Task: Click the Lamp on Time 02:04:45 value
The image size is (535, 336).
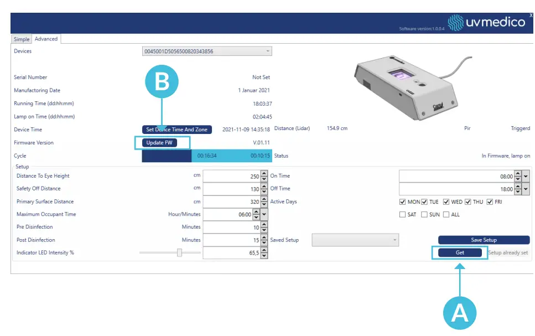Action: point(262,117)
